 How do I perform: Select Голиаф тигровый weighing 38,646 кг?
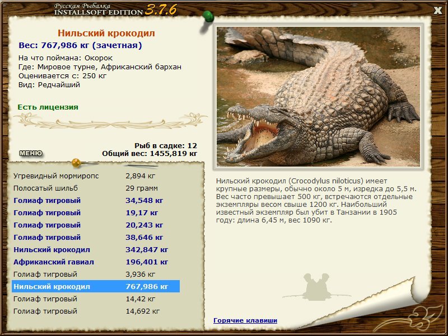pos(47,237)
